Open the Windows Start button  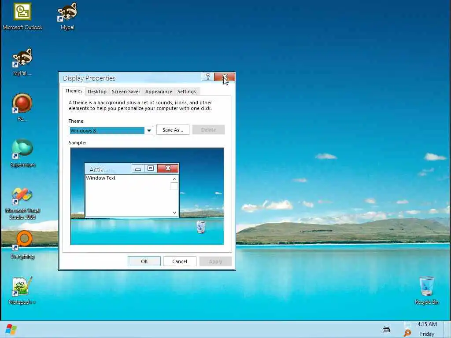pos(11,329)
